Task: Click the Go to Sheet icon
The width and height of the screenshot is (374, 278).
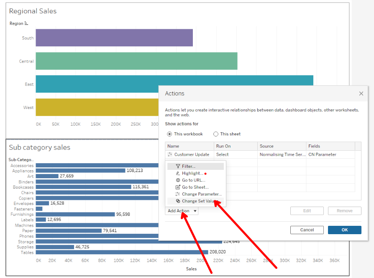Action: coord(178,187)
